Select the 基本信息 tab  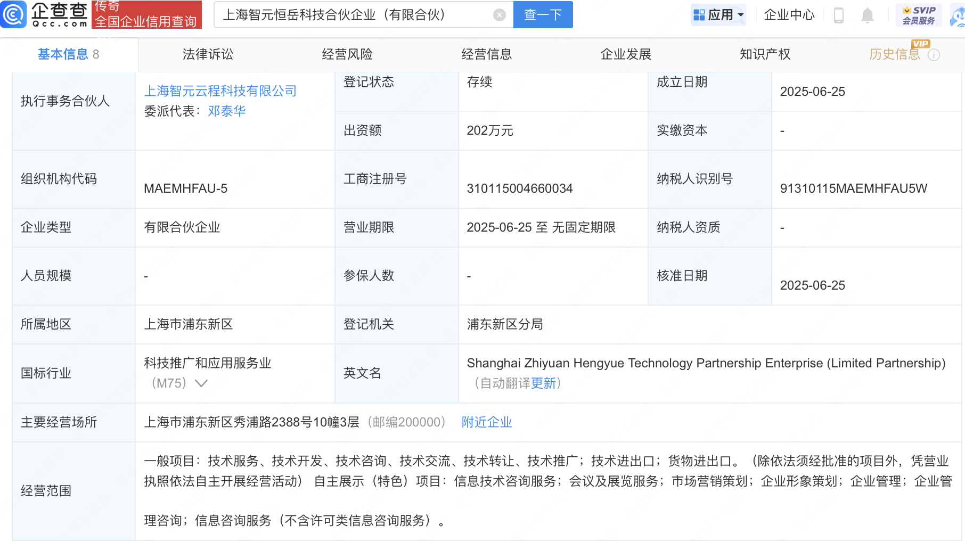tap(68, 54)
